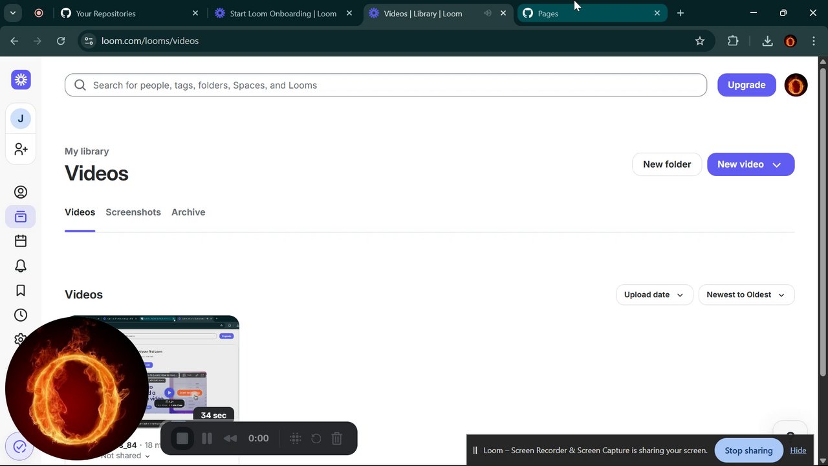Click the red recording indicator in the tab strip
Viewport: 828px width, 466px height.
coord(39,13)
